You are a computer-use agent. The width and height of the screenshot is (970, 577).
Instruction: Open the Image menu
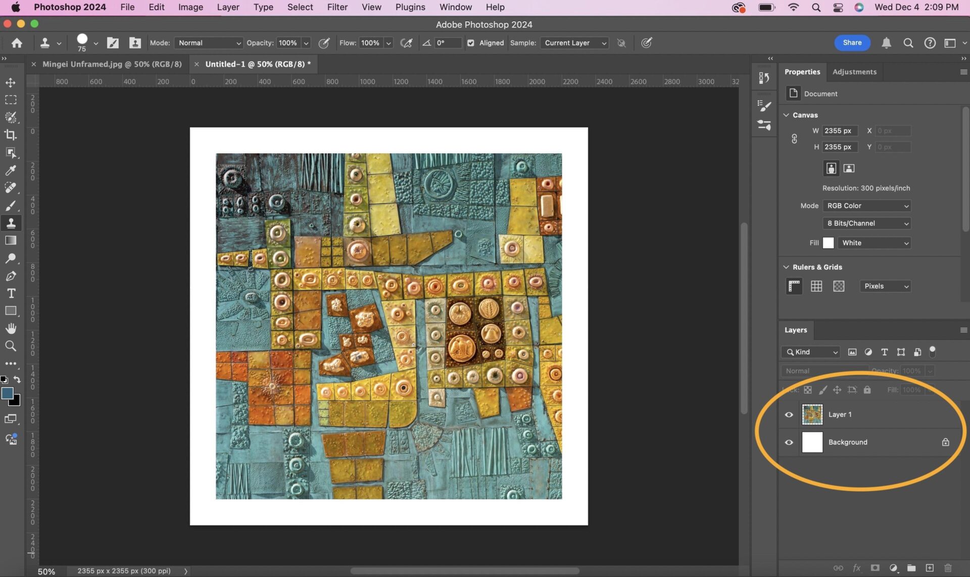[x=190, y=7]
